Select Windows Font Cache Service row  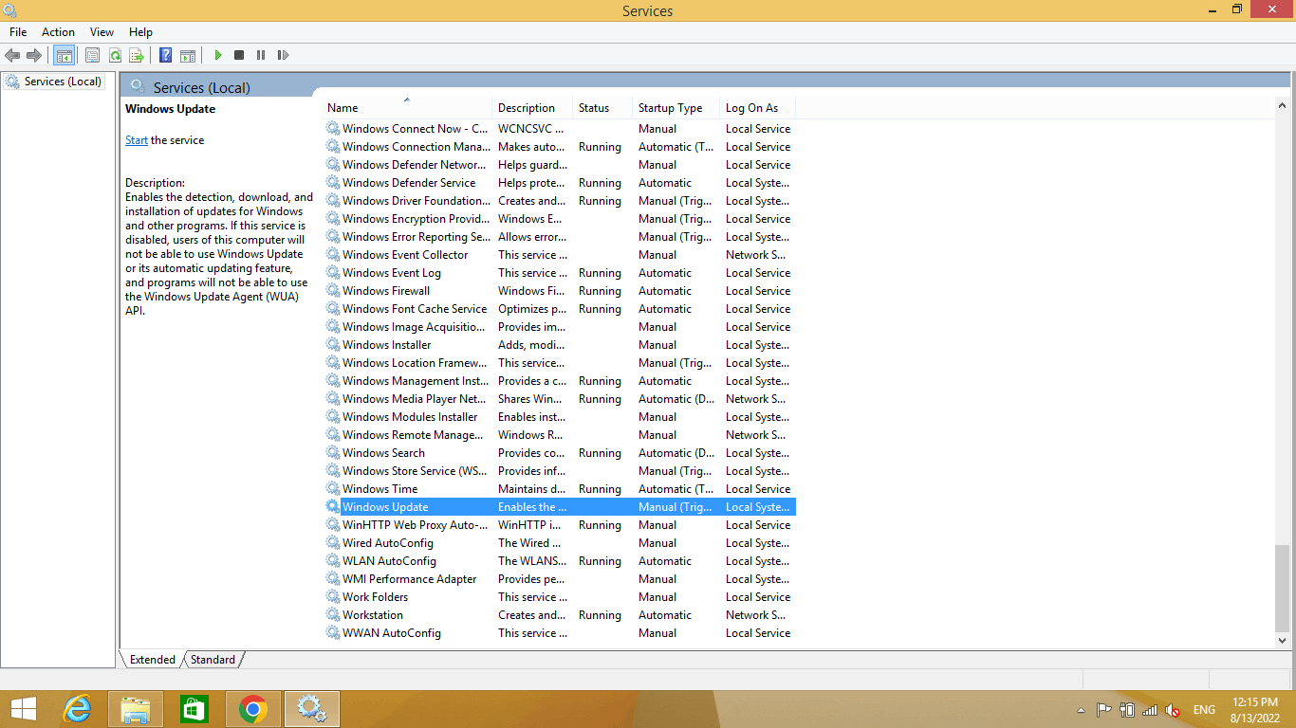560,309
